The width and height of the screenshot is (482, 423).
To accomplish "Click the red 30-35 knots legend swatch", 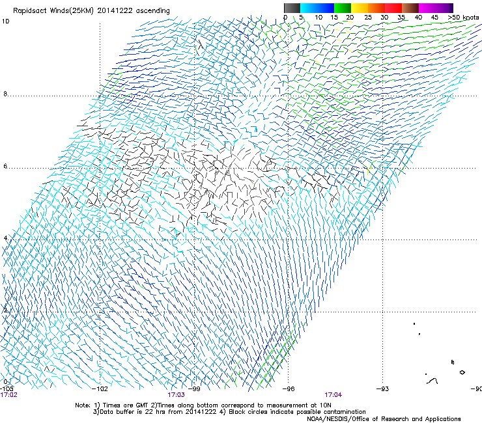I will 393,8.
